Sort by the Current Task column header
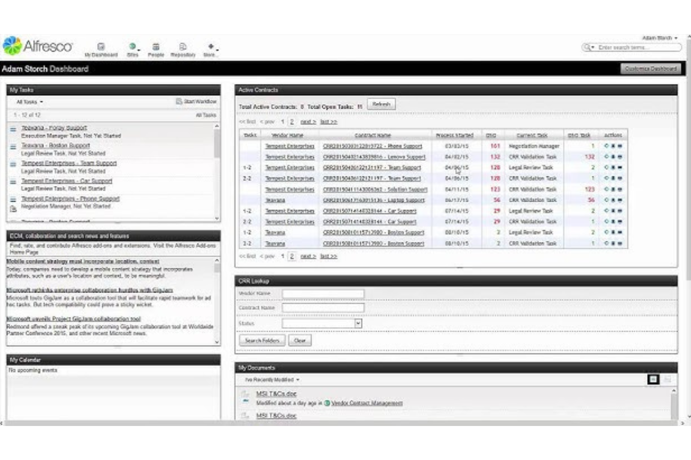This screenshot has width=691, height=460. pyautogui.click(x=532, y=135)
